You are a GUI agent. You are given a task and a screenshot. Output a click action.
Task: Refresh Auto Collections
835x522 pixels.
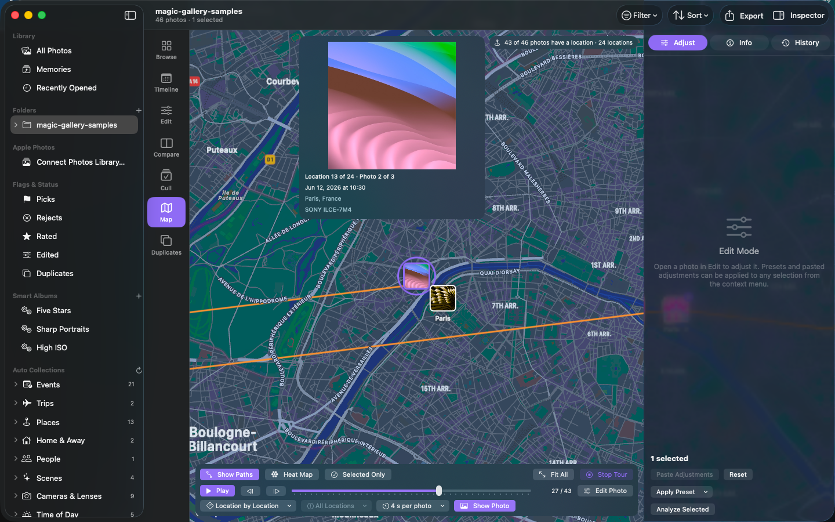(x=139, y=370)
